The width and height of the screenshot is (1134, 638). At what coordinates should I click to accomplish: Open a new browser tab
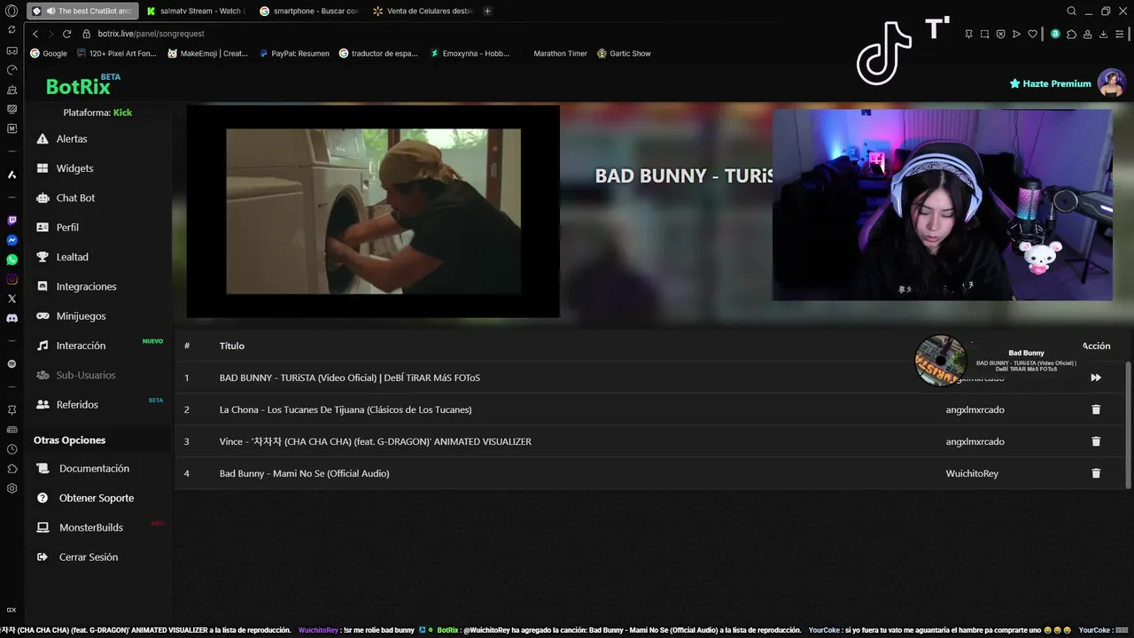[487, 11]
